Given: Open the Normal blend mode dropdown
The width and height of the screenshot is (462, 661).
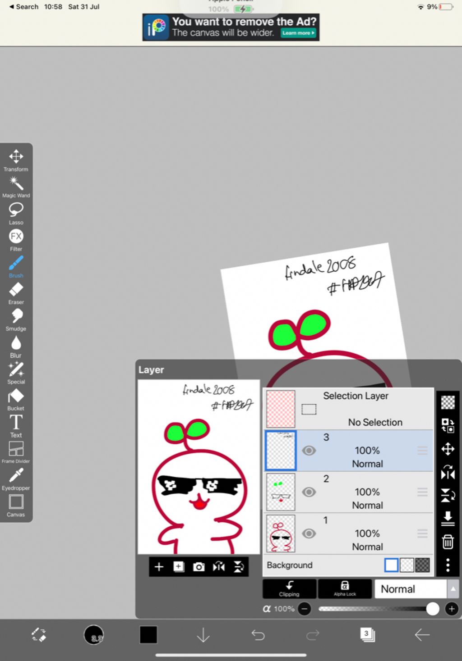Looking at the screenshot, I should click(410, 589).
